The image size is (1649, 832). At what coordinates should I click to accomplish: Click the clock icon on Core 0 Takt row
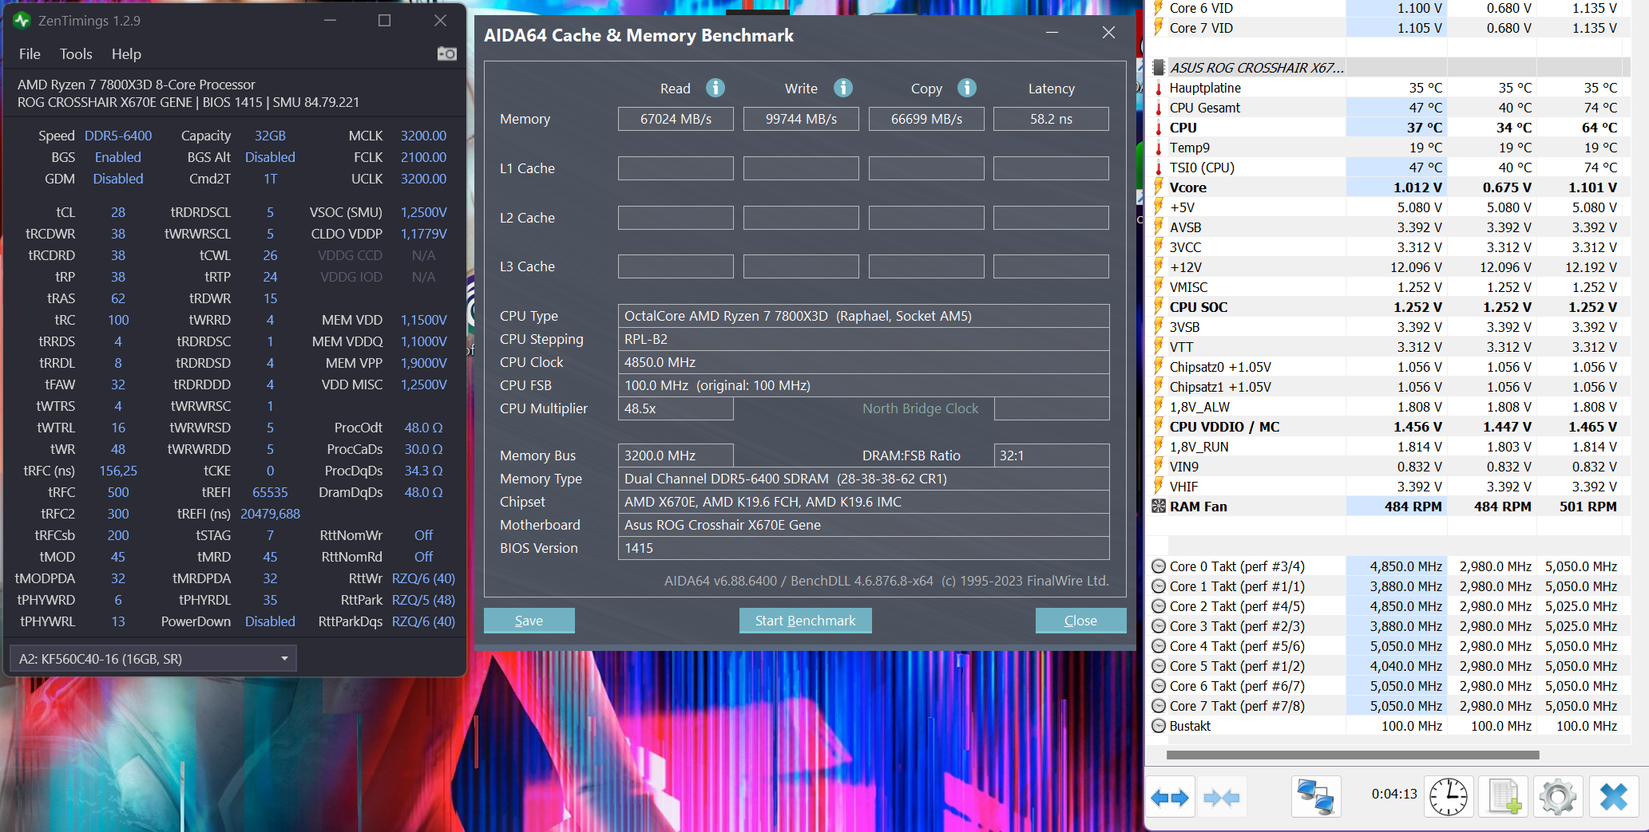click(x=1159, y=566)
